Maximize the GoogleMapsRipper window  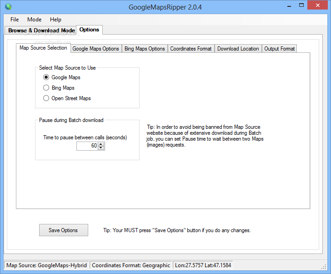pos(301,5)
